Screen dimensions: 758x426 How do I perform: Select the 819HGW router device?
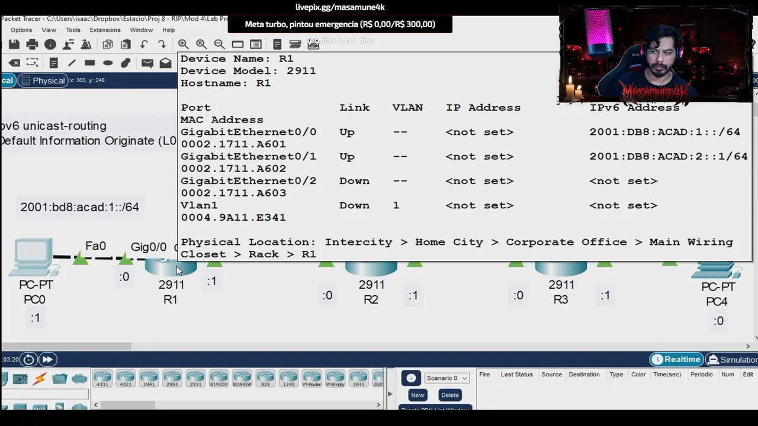point(242,379)
